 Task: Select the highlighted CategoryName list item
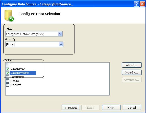pyautogui.click(x=23, y=73)
